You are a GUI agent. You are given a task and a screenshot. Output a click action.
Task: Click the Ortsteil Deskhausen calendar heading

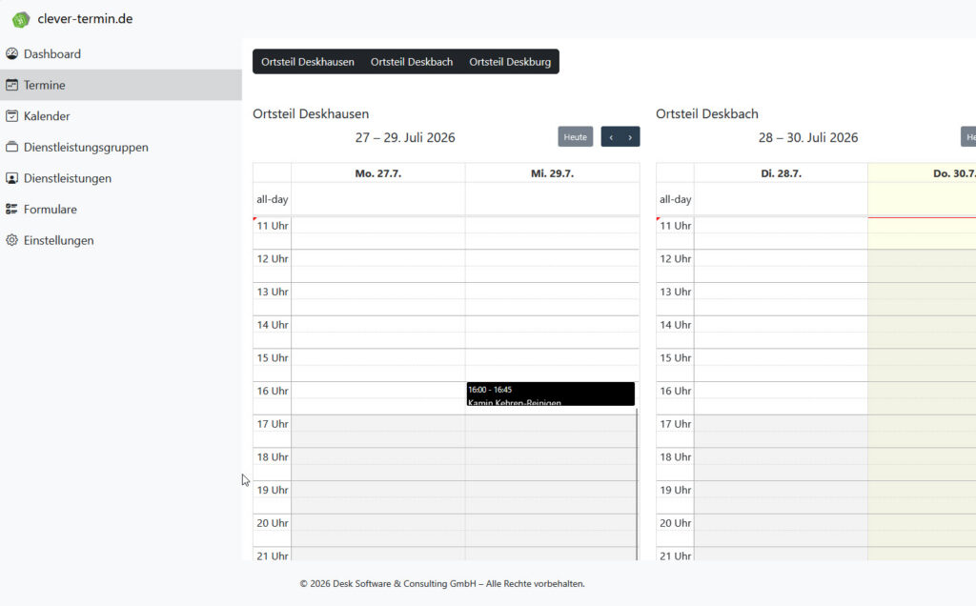click(x=311, y=113)
